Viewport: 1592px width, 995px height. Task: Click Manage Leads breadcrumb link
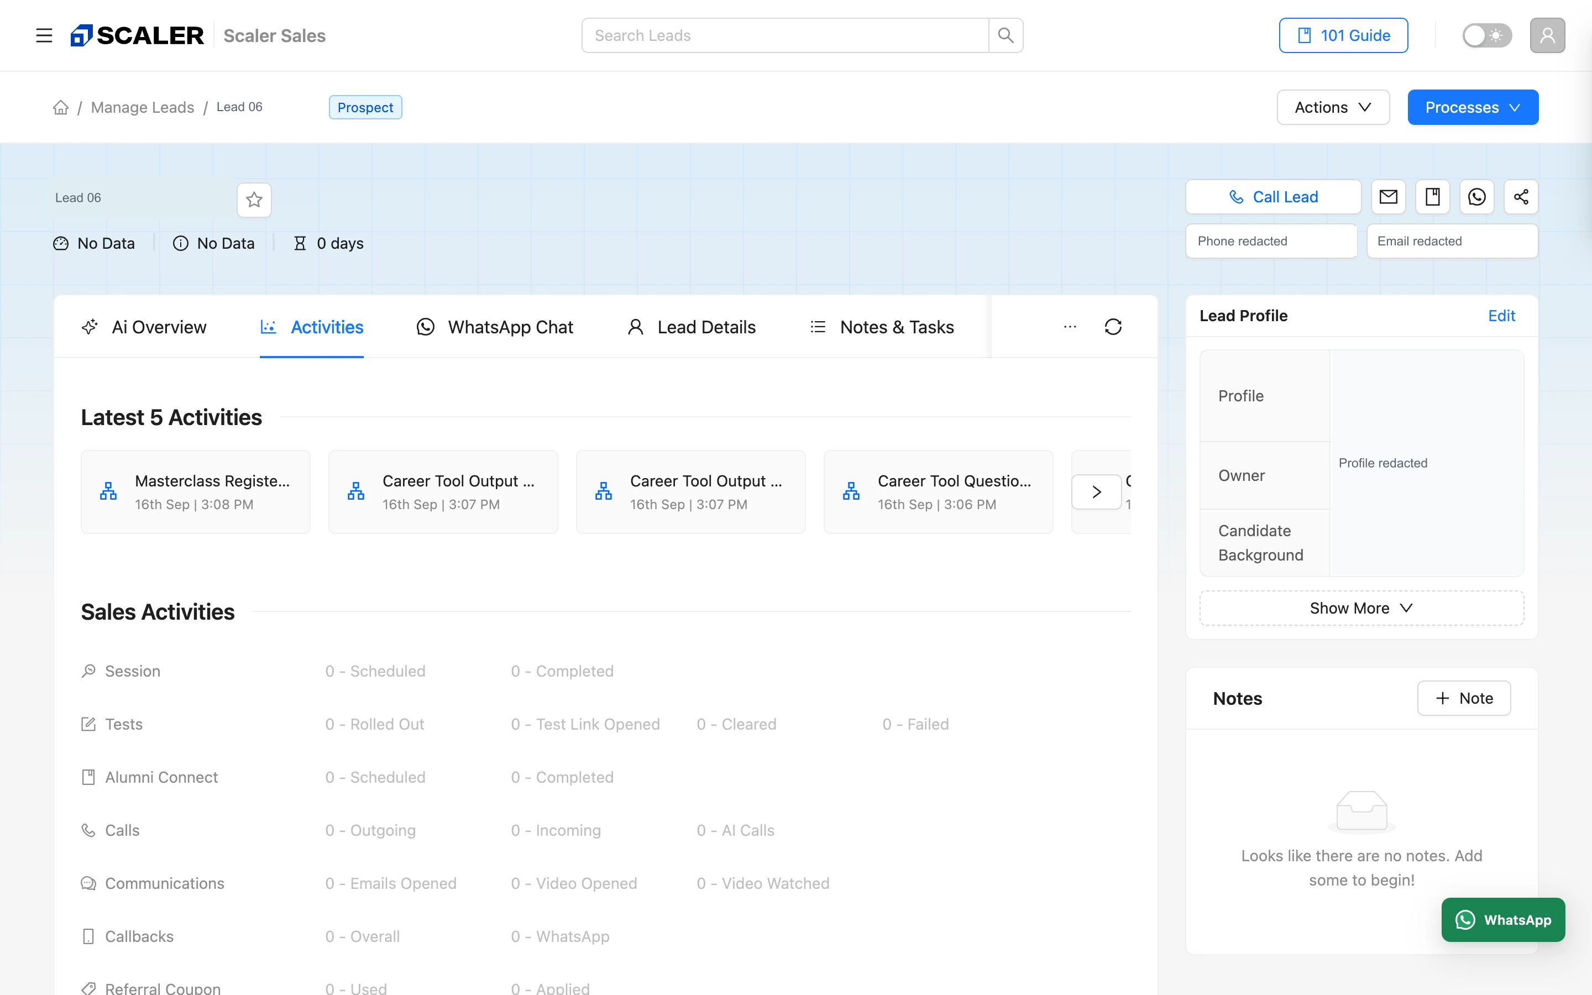(142, 107)
